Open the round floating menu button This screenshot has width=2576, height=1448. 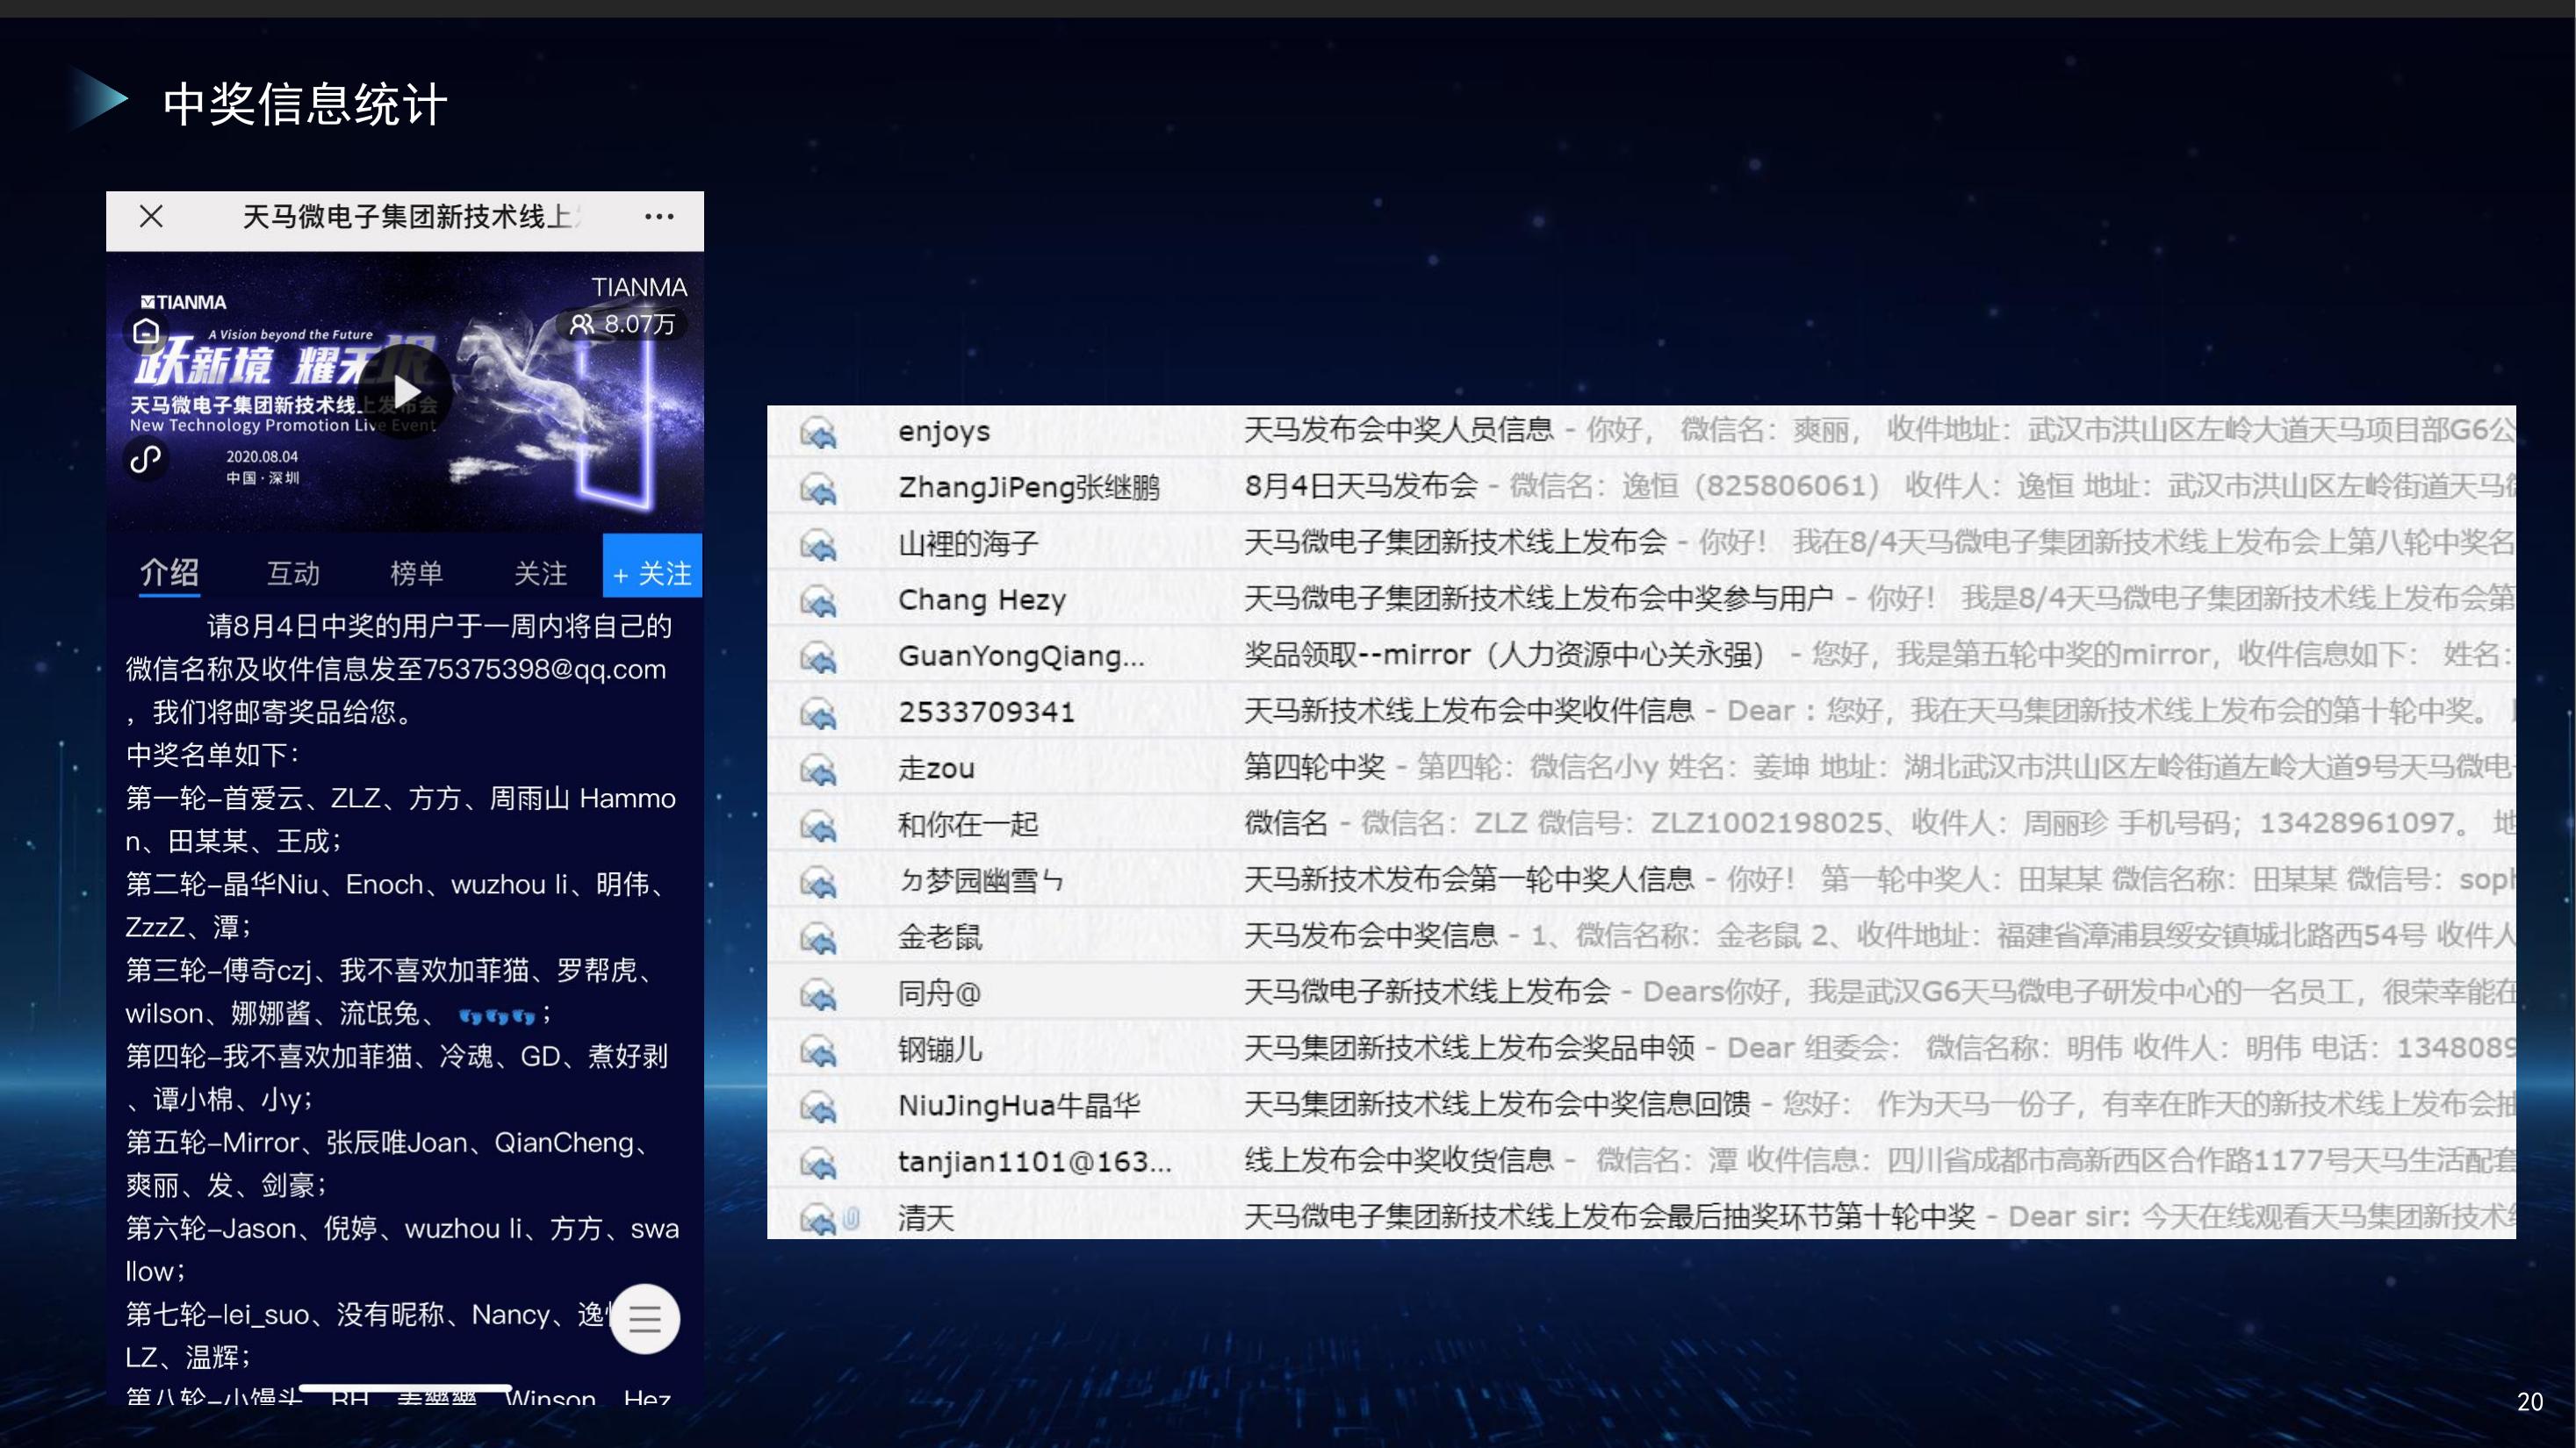645,1318
